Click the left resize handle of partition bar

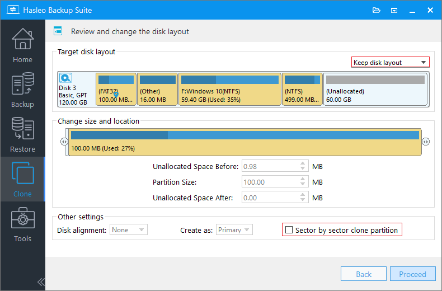[x=64, y=142]
